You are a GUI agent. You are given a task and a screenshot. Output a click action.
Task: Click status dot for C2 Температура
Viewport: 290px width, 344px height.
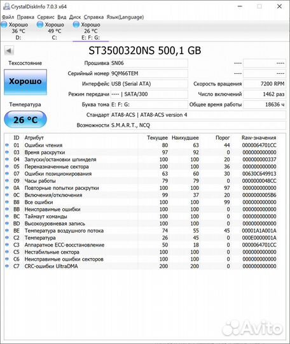(x=7, y=238)
